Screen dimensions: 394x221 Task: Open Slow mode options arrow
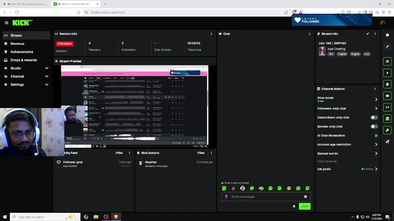(x=376, y=99)
